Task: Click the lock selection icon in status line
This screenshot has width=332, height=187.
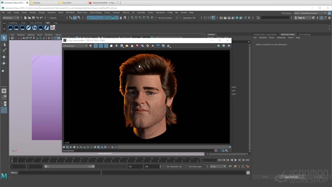Action: pos(121,18)
